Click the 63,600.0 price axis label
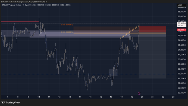The width and height of the screenshot is (188, 106). pos(182,64)
